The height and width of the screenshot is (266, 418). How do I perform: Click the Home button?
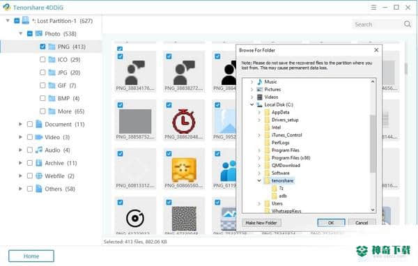pos(31,256)
